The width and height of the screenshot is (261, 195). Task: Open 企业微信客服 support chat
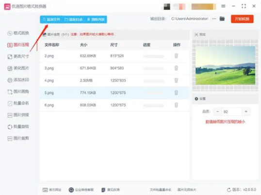click(81, 190)
